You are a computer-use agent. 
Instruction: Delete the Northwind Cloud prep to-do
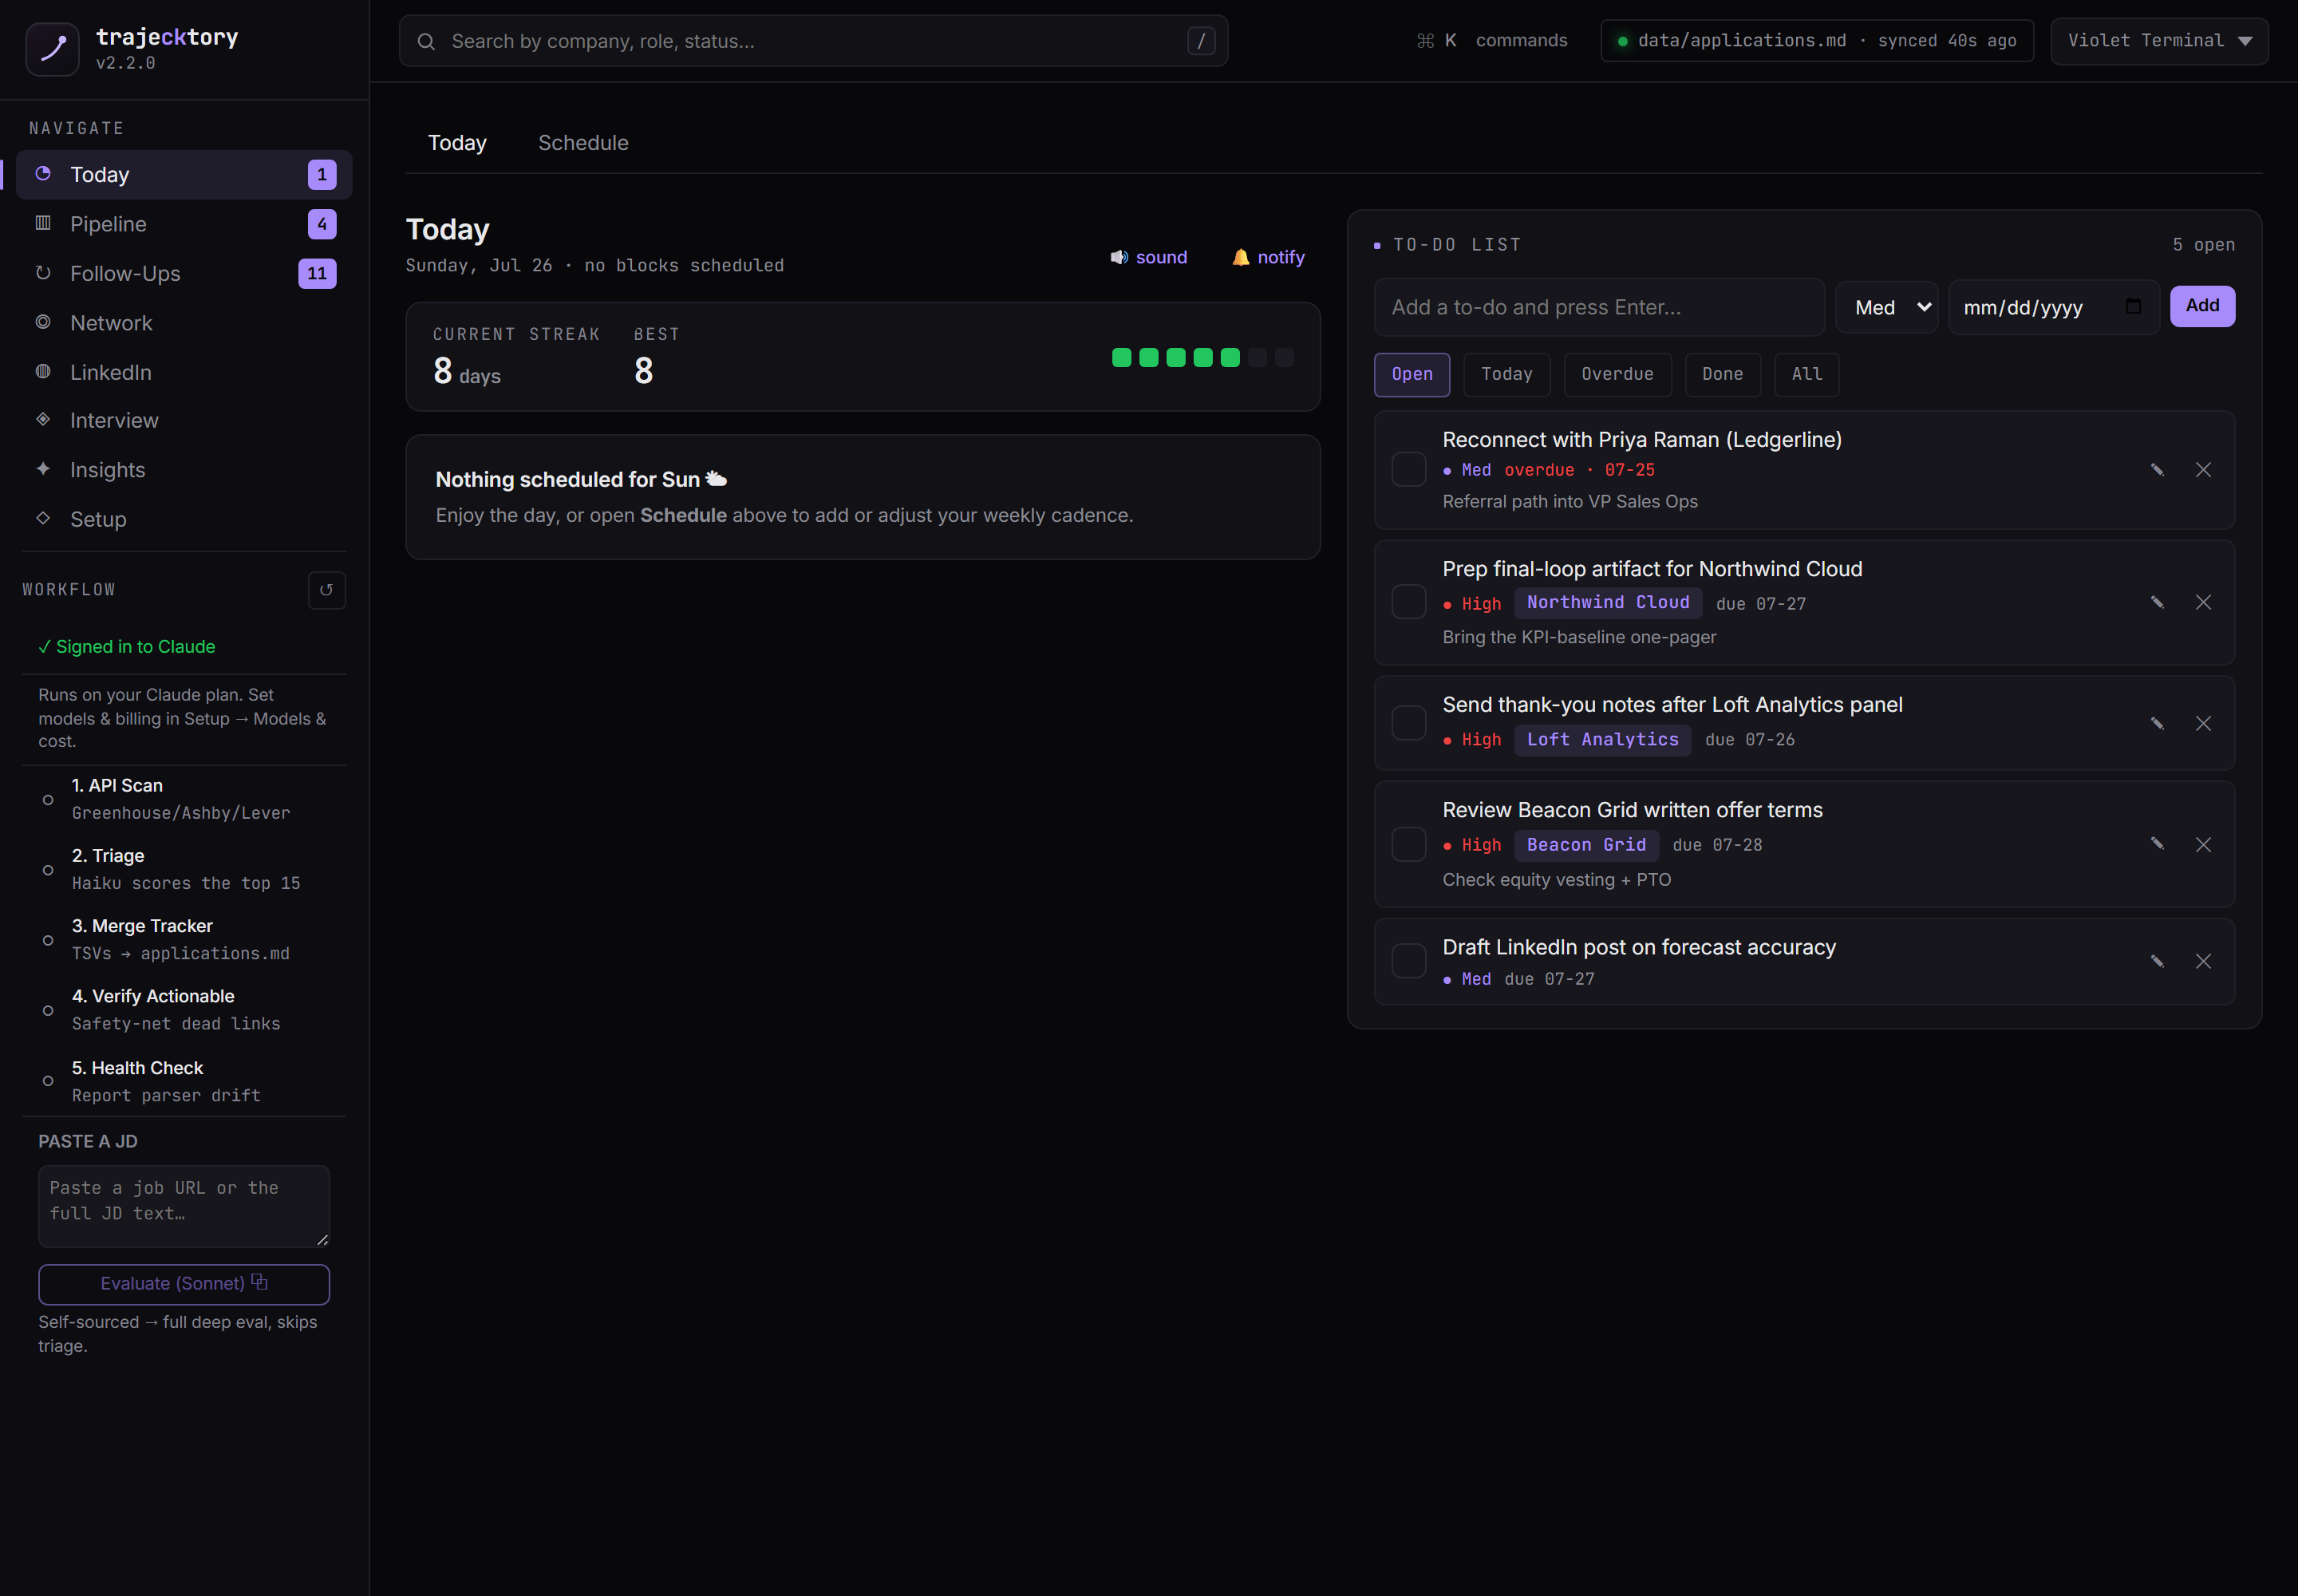[2203, 602]
